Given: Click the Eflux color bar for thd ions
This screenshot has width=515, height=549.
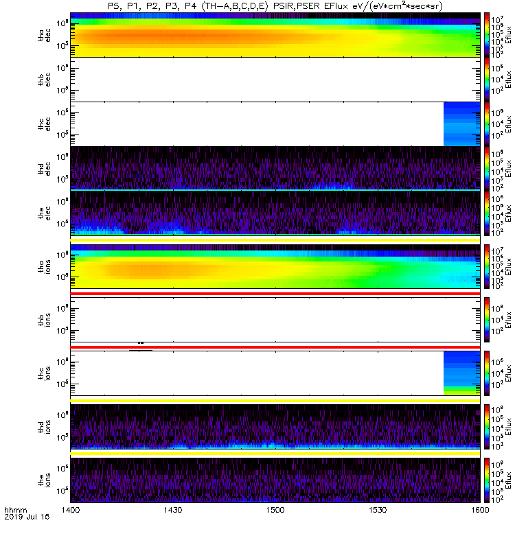Looking at the screenshot, I should [x=487, y=427].
